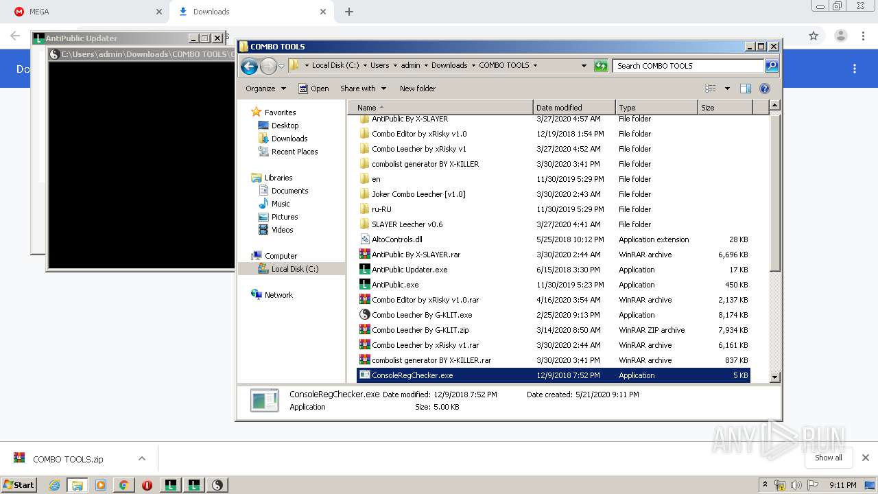Switch to the Downloads tab
The width and height of the screenshot is (878, 494).
pyautogui.click(x=251, y=12)
